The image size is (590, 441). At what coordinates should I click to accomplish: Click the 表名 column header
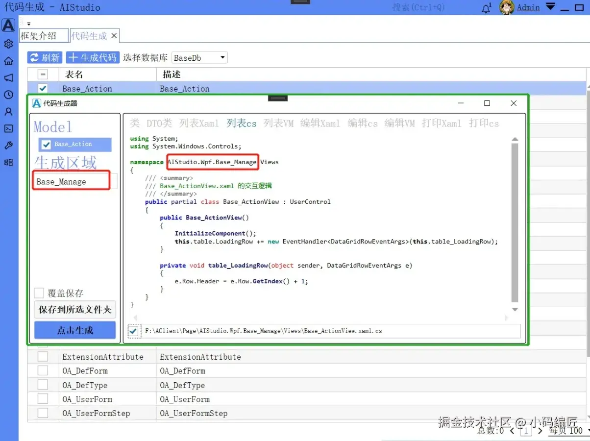107,74
